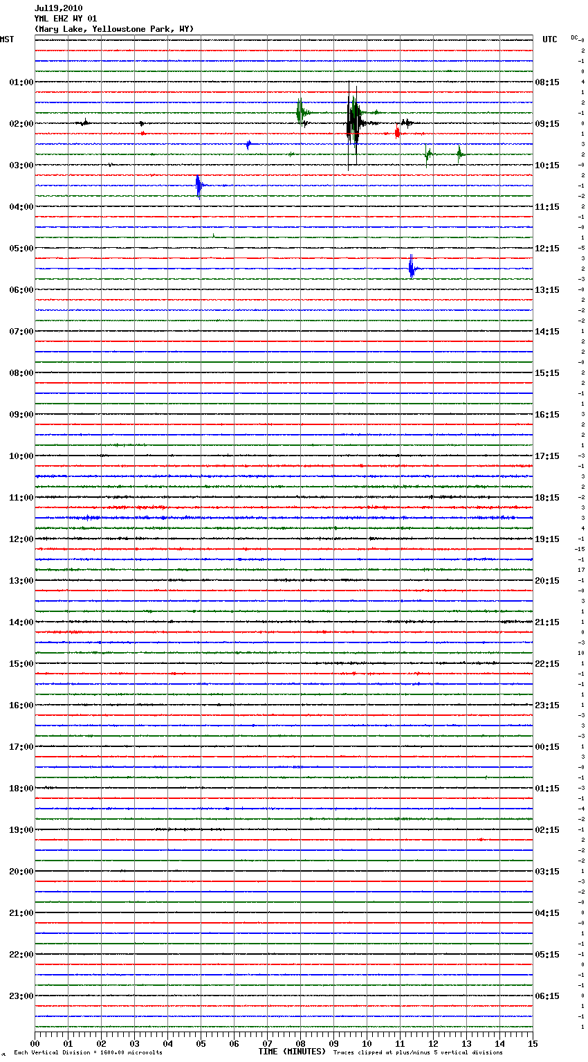Click the DC value 17 beside 12:00 traces
Image resolution: width=588 pixels, height=1062 pixels.
[x=581, y=570]
